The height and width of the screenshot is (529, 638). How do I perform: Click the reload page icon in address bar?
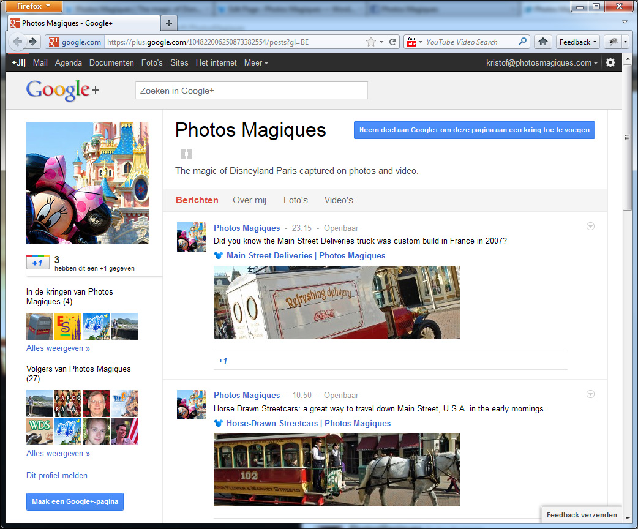pyautogui.click(x=393, y=42)
